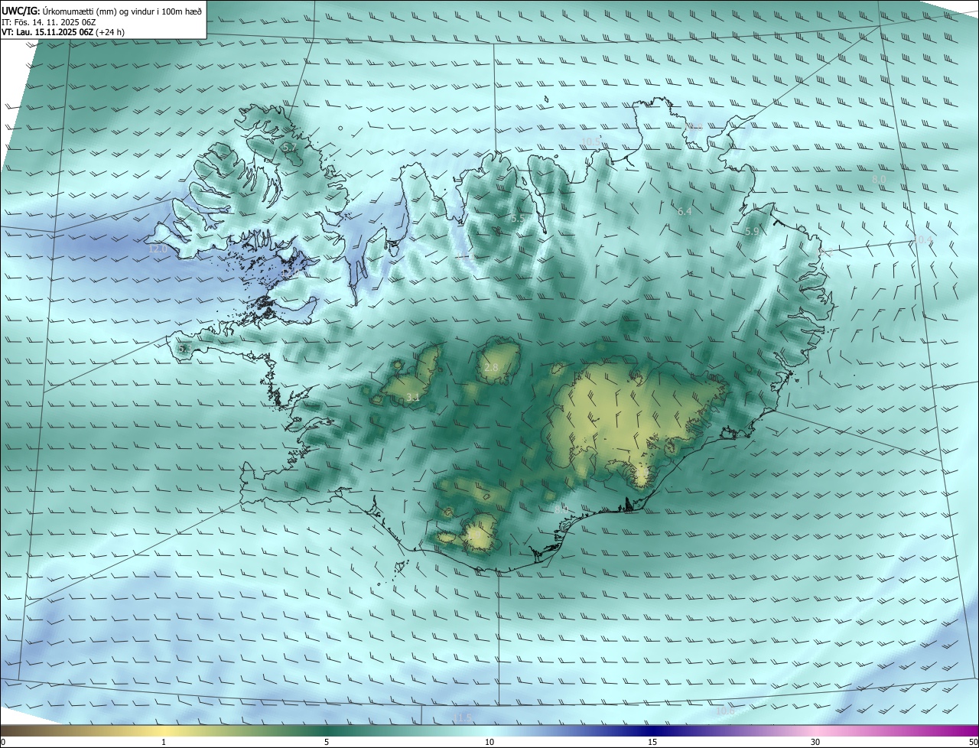Screen dimensions: 979x748
Task: Click the '30' tick on the colour scale
Action: [x=815, y=742]
